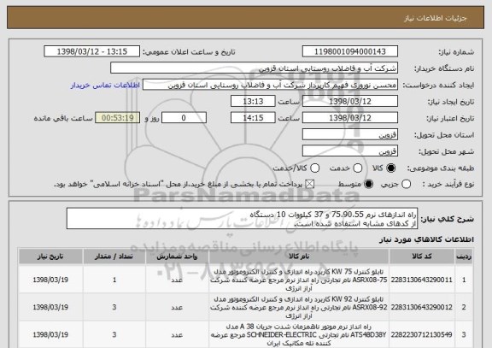Click the row 3 unit cell عدد

(x=177, y=335)
